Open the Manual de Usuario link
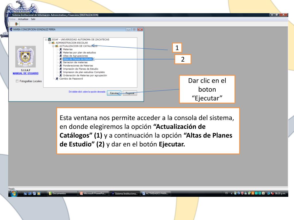Screen dimensions: 294x220 coord(26,73)
